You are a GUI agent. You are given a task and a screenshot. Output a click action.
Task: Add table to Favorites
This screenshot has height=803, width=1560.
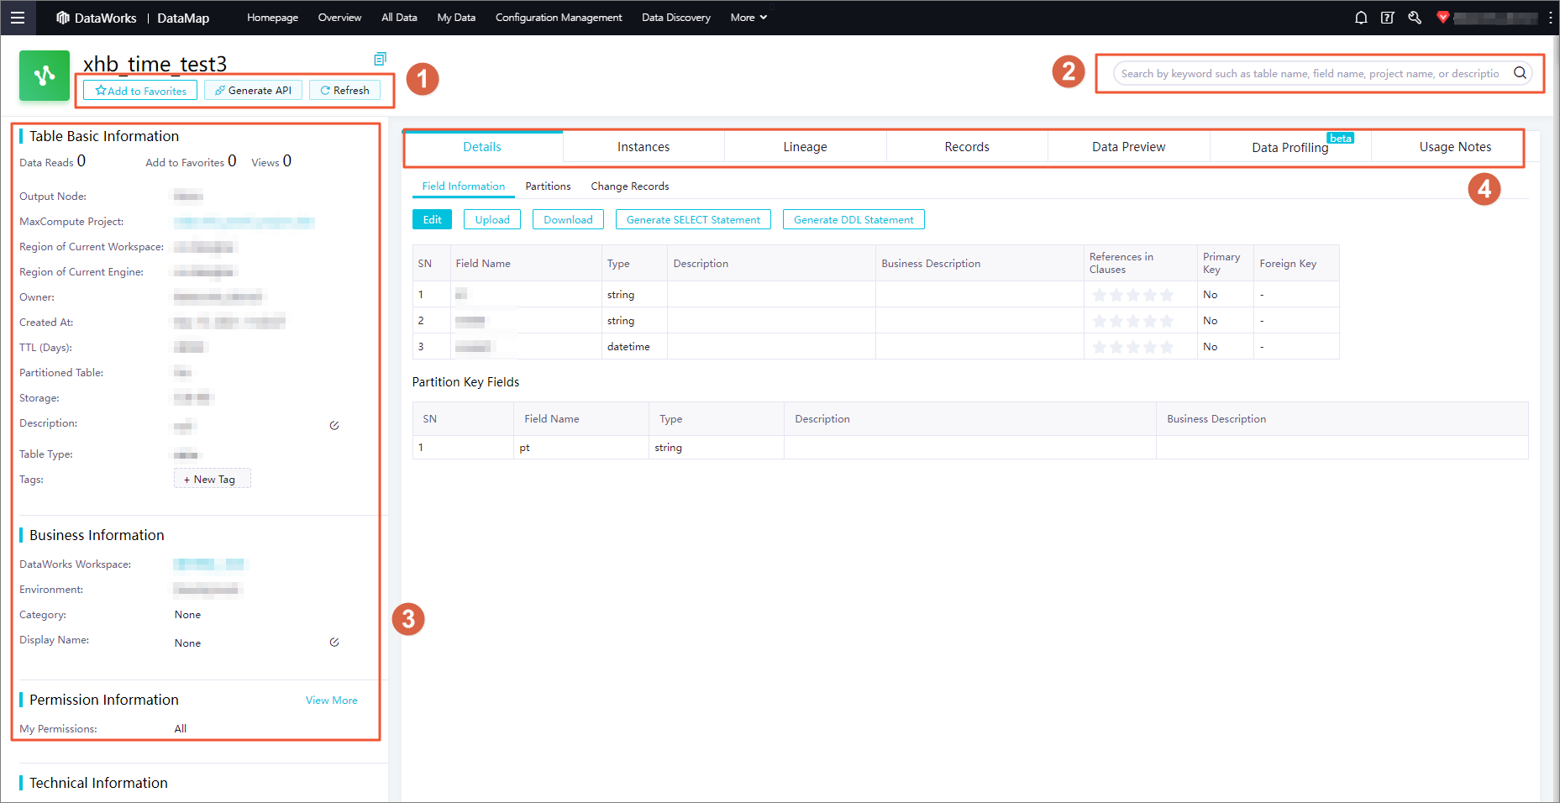pyautogui.click(x=140, y=90)
